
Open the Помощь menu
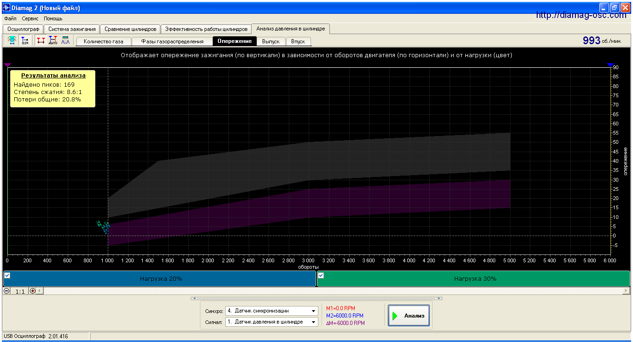(x=53, y=19)
